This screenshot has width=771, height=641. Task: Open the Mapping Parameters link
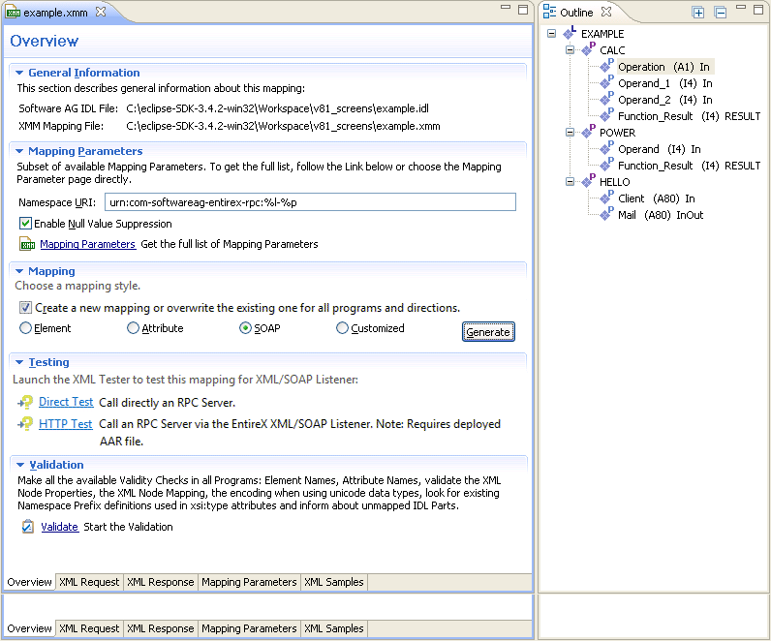coord(87,244)
